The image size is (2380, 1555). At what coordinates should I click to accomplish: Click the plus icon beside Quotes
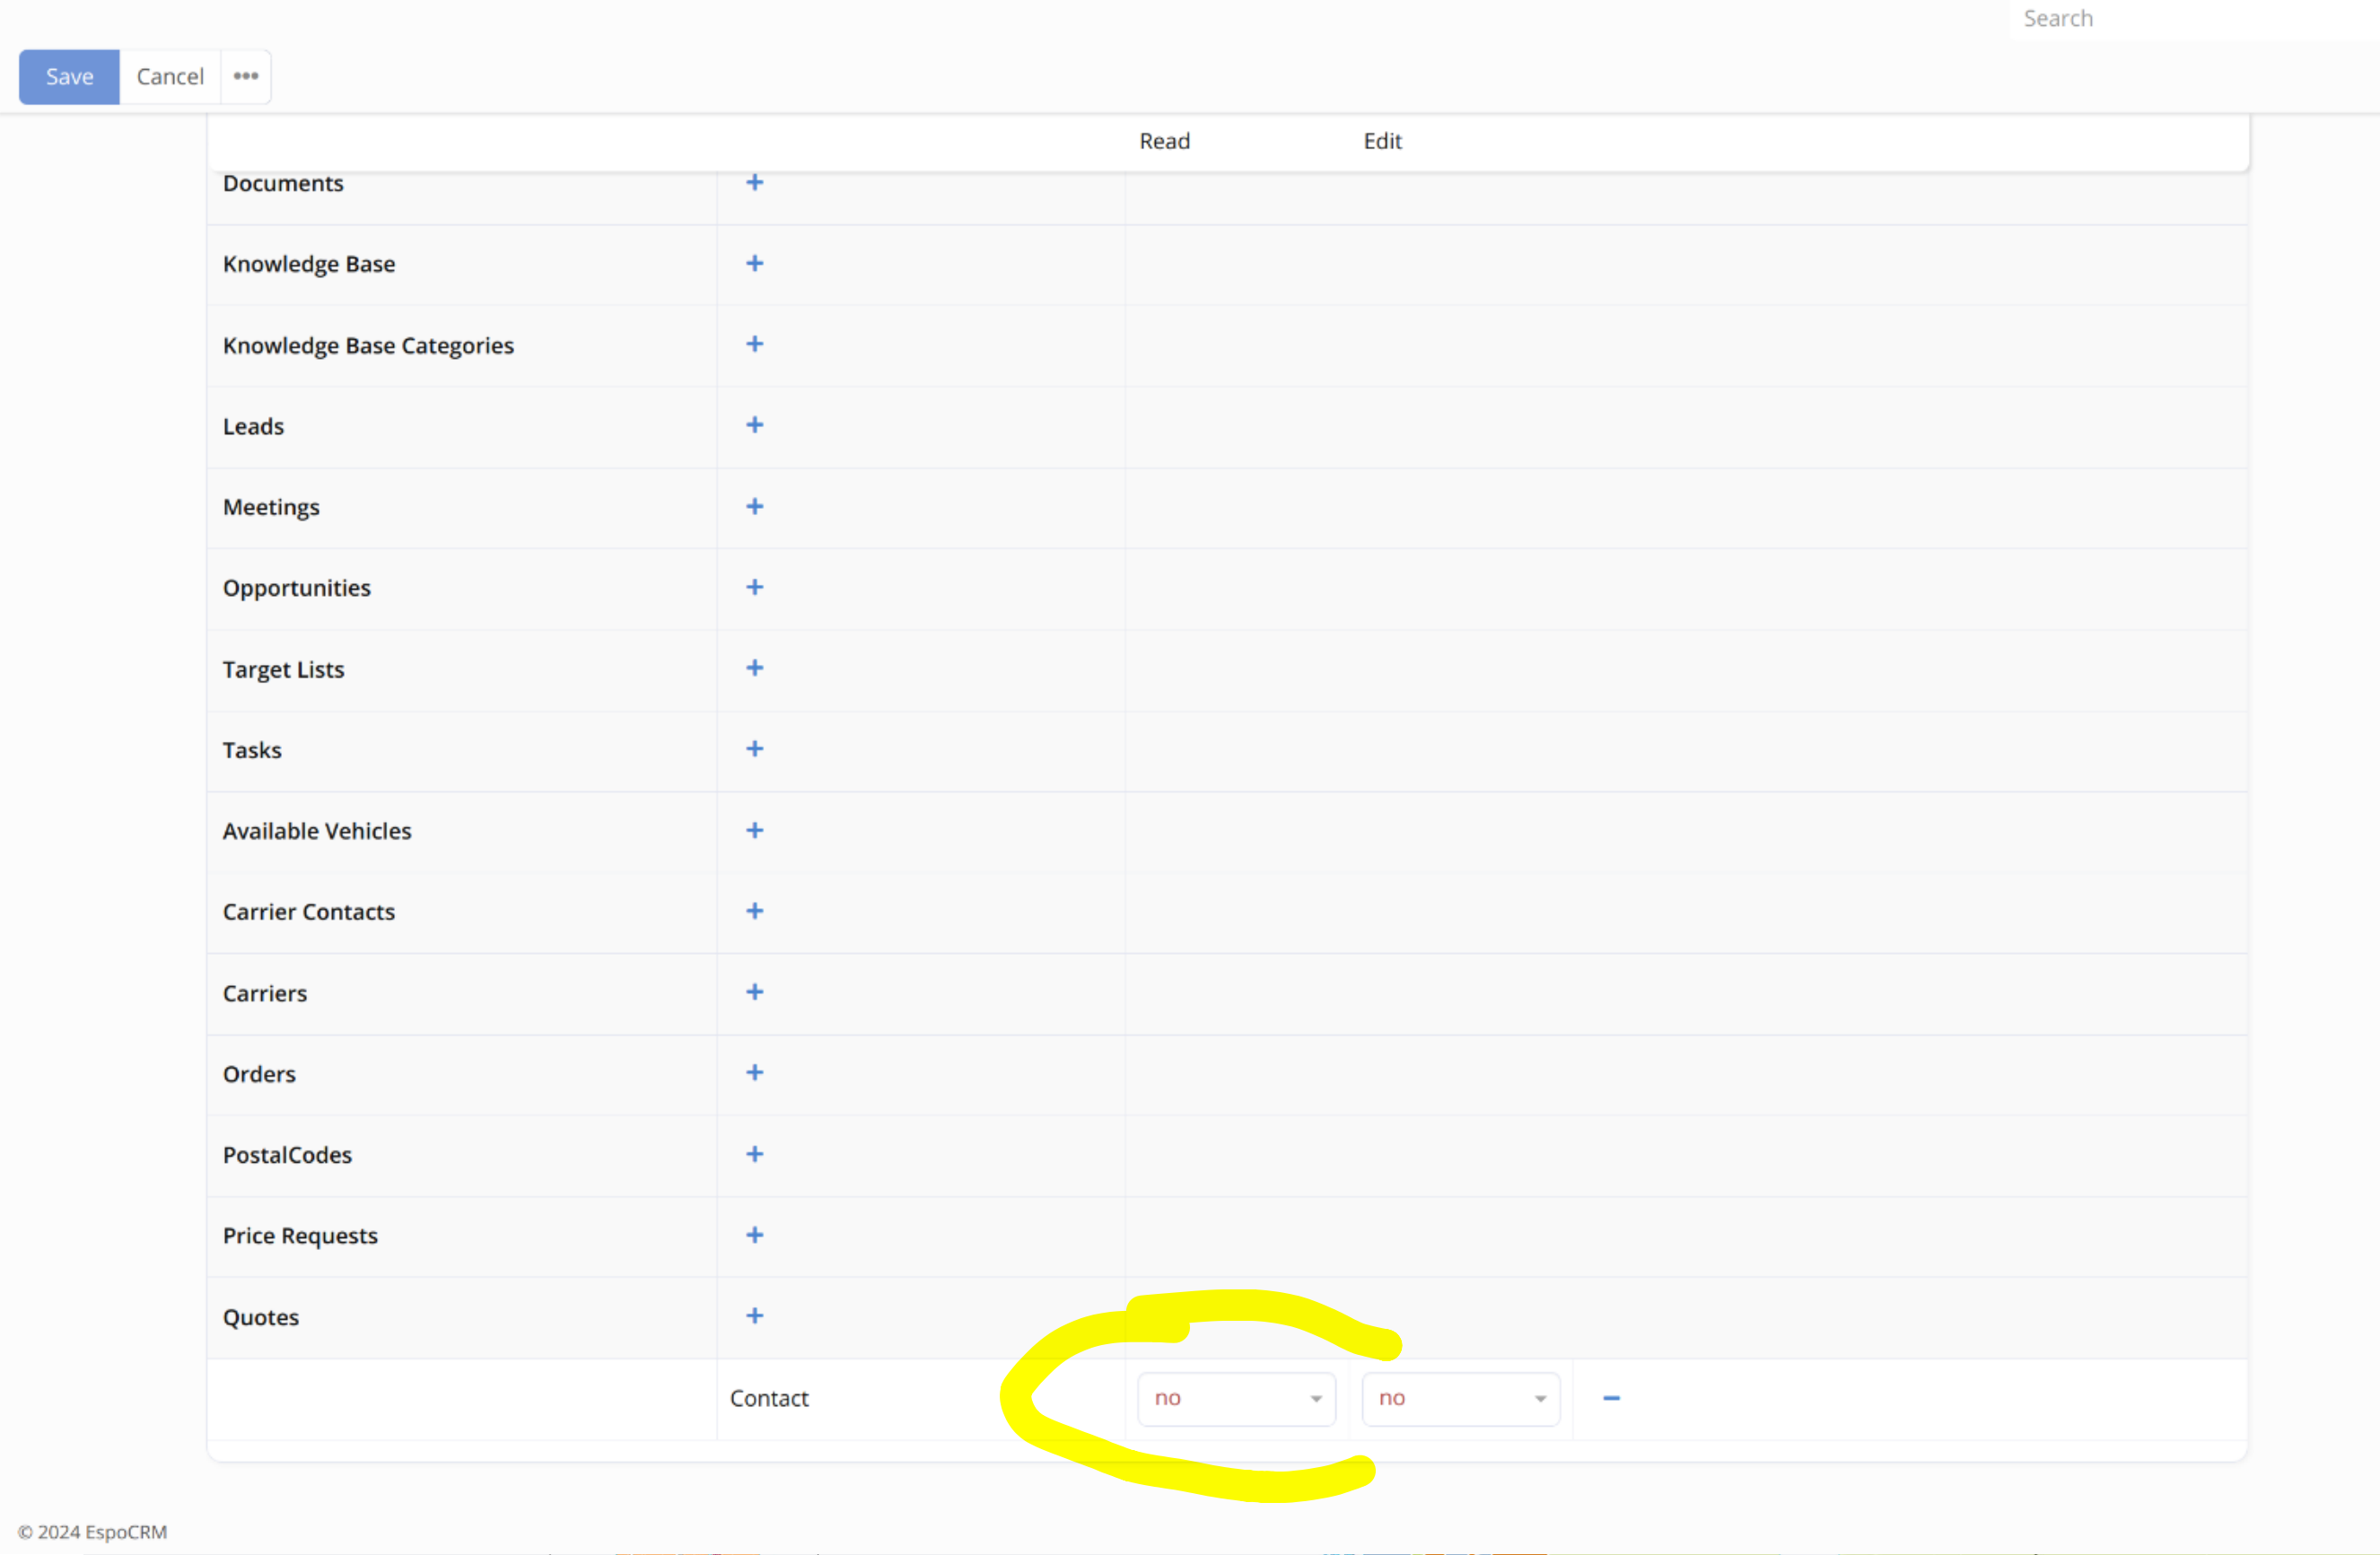click(x=755, y=1316)
